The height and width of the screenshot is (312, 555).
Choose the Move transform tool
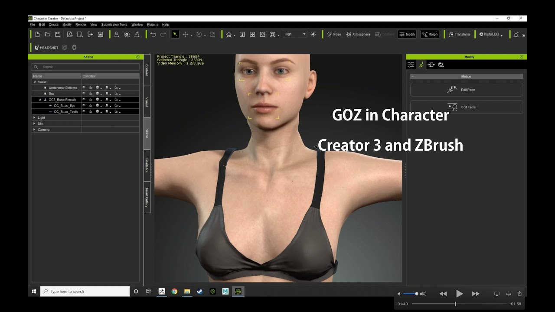click(x=186, y=34)
